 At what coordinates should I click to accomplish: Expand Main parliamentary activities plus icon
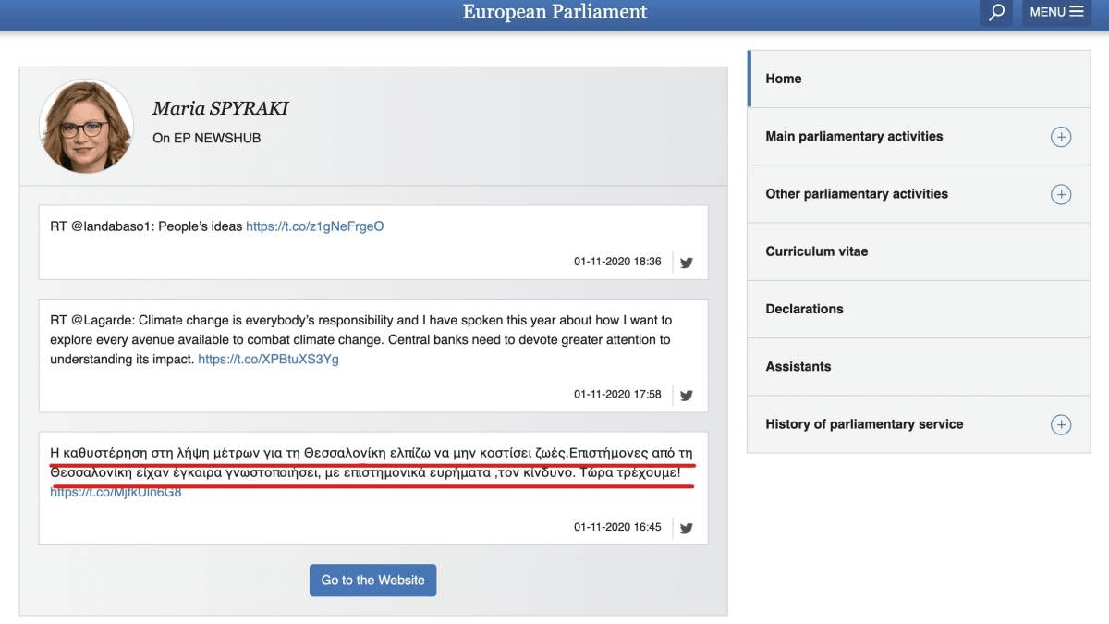pos(1061,137)
